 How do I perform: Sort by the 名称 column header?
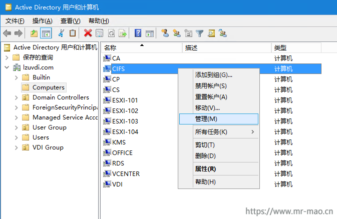(x=142, y=47)
